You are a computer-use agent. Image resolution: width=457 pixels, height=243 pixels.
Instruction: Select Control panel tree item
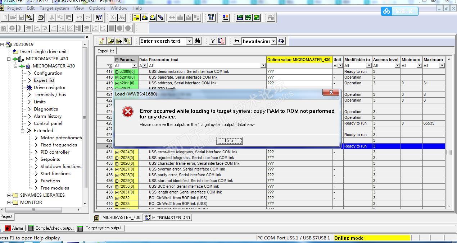point(48,123)
